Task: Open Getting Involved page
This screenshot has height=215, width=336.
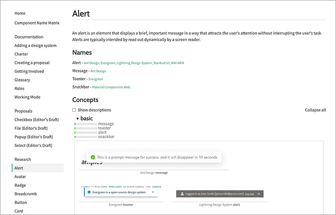Action: point(29,71)
